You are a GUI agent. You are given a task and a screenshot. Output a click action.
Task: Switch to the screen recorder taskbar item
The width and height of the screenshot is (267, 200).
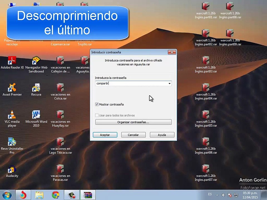pos(72,195)
